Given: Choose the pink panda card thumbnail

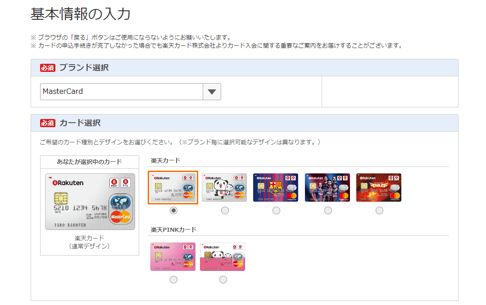Looking at the screenshot, I should [223, 257].
